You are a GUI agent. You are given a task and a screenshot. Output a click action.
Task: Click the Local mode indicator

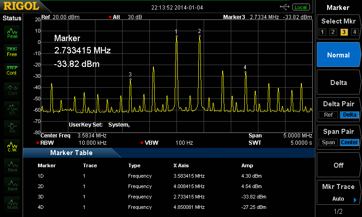click(x=300, y=7)
